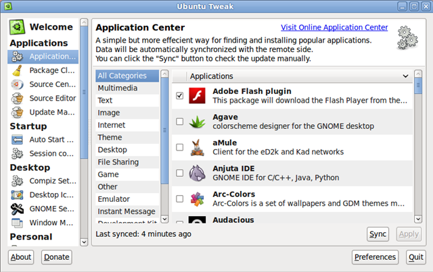Enable the Anjuta IDE checkbox

(179, 173)
